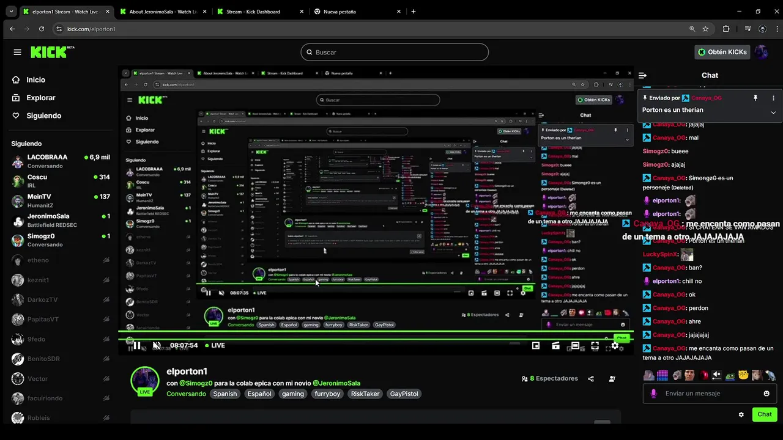Screen dimensions: 783x440
Task: Click the RiskTaker tag
Action: click(x=365, y=394)
